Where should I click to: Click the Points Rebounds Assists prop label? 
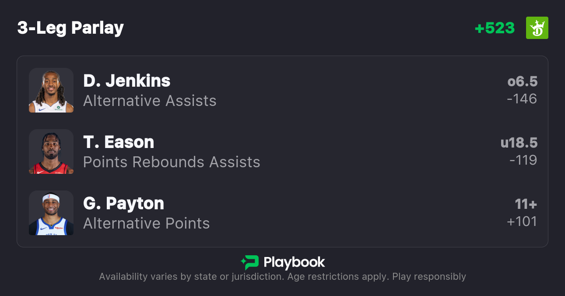click(172, 162)
